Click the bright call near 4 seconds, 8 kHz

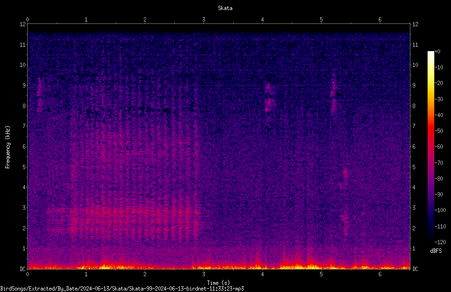click(x=269, y=98)
